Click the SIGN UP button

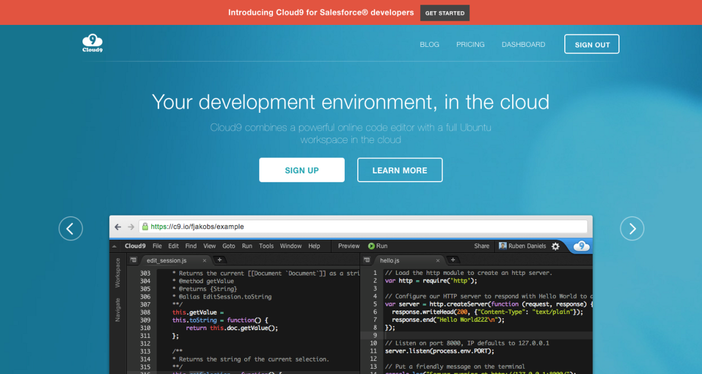(301, 170)
